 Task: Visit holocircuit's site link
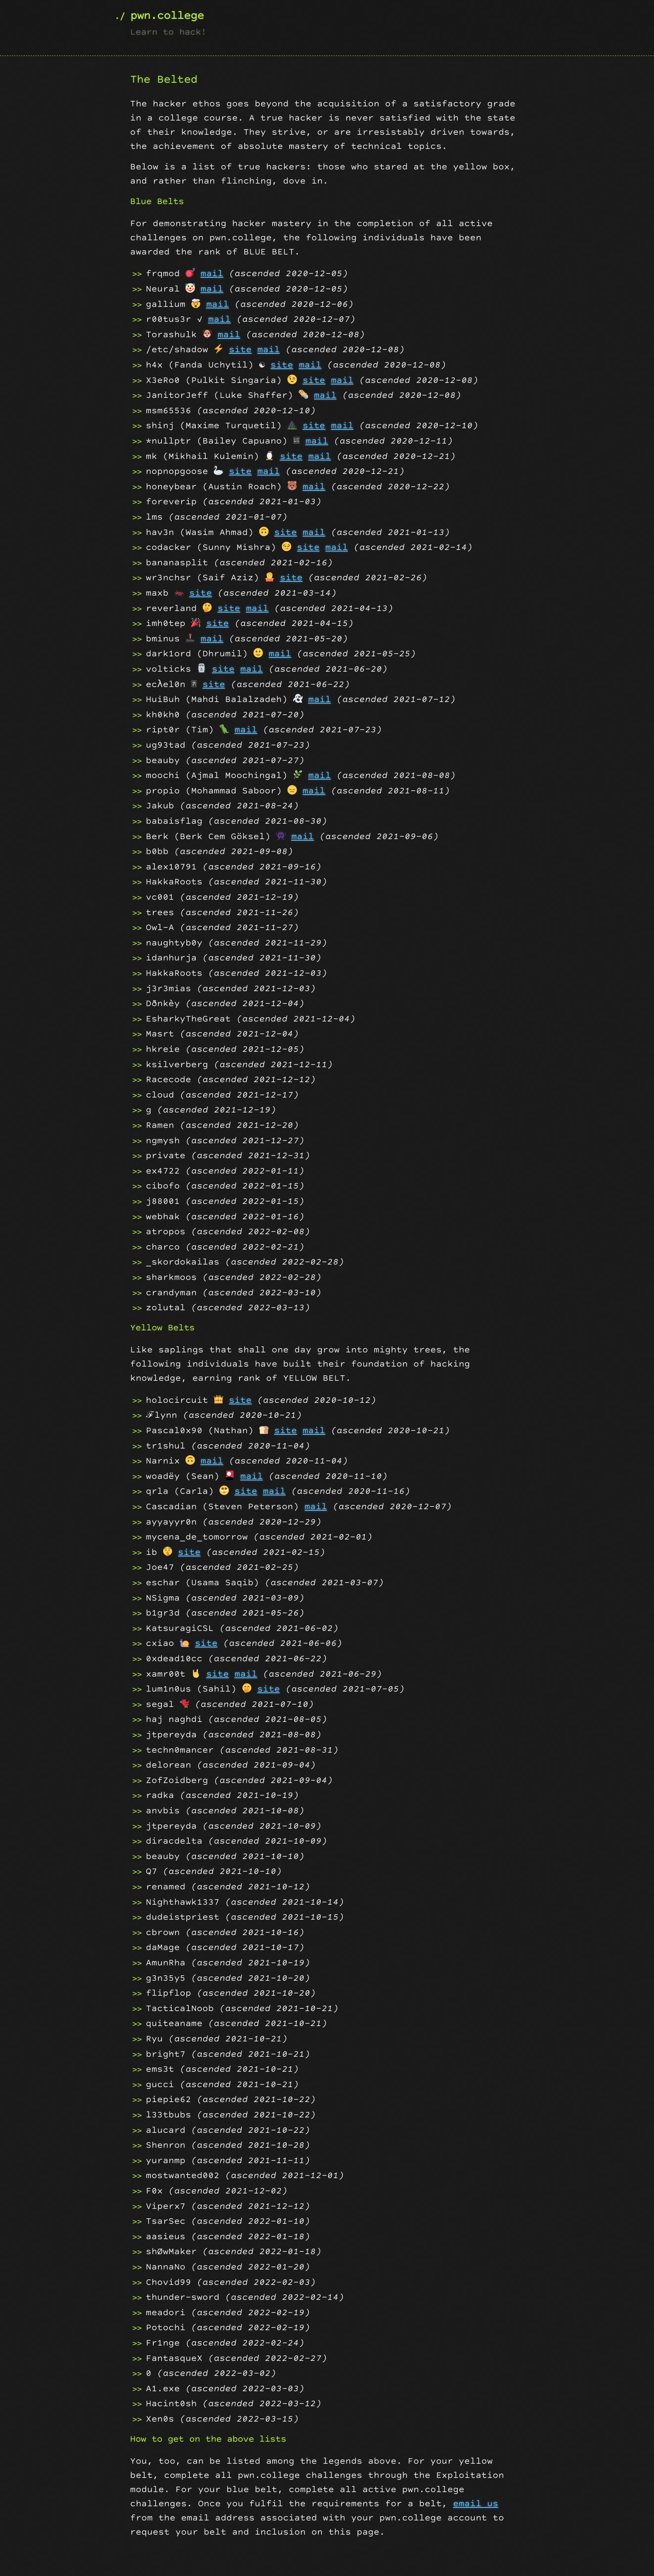(240, 1400)
